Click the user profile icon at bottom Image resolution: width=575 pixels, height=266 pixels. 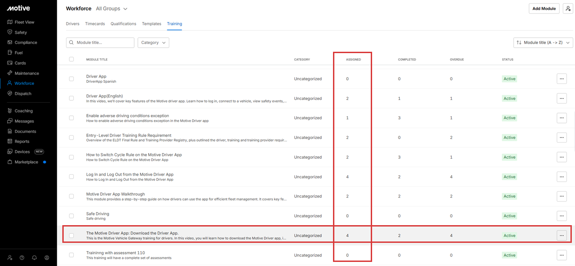(x=46, y=257)
